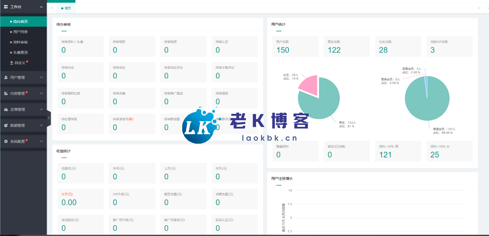The image size is (489, 236).
Task: Expand the 系统配置 menu chevron
Action: (x=41, y=142)
